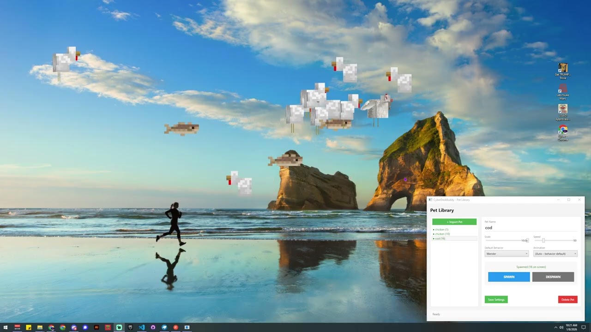Screen dimensions: 591x332
Task: Click the Spawned (16 on screen) status text
Action: [531, 267]
